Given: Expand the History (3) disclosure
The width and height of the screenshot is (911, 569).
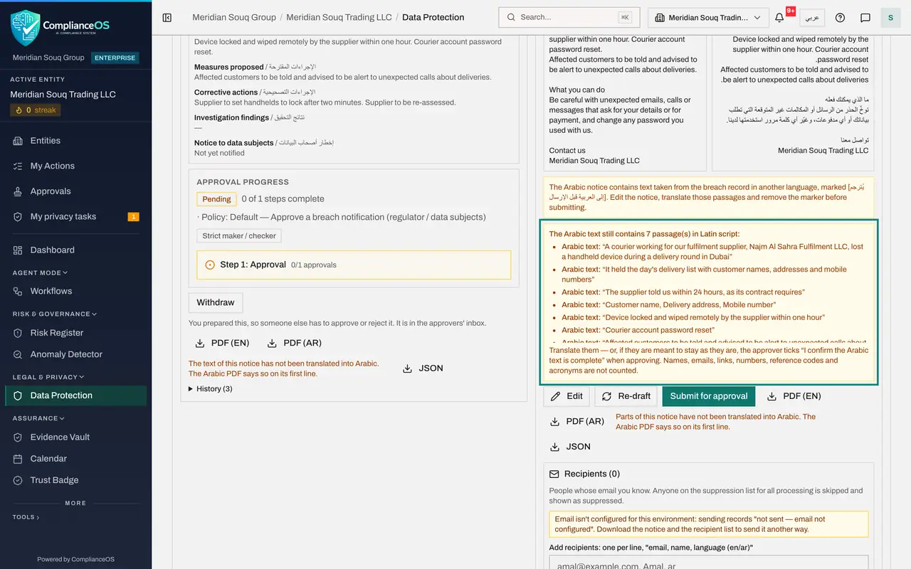Looking at the screenshot, I should [x=211, y=388].
